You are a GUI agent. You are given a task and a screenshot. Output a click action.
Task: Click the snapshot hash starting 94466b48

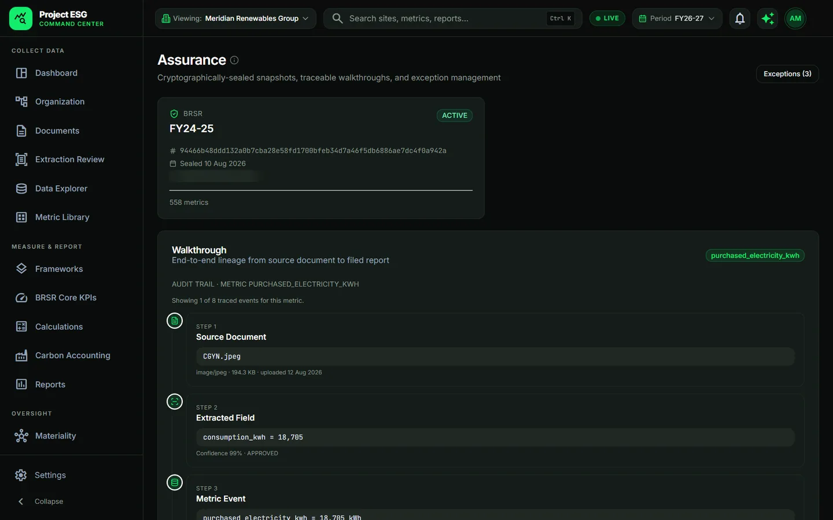click(313, 151)
